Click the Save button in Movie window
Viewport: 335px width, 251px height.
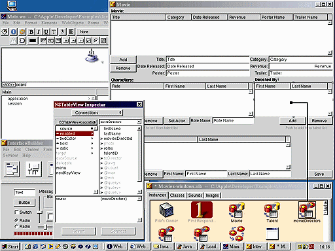[319, 174]
